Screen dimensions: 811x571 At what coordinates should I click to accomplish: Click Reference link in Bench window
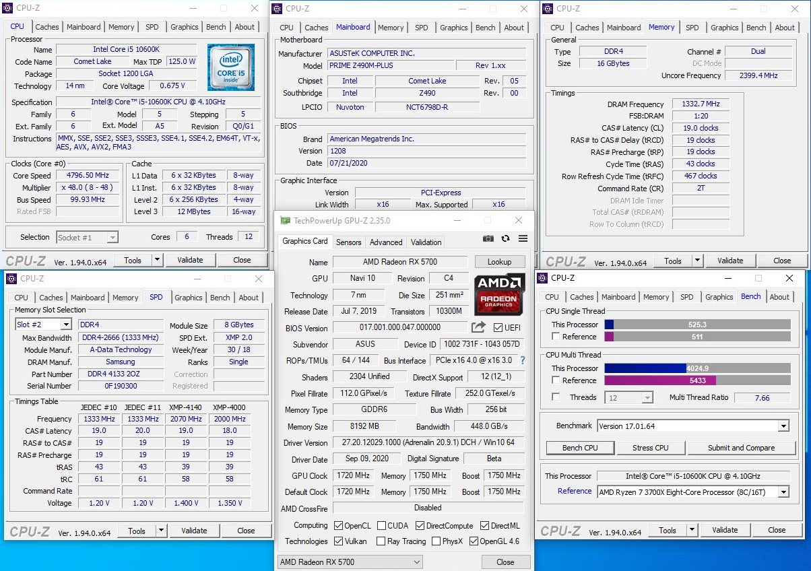point(575,492)
